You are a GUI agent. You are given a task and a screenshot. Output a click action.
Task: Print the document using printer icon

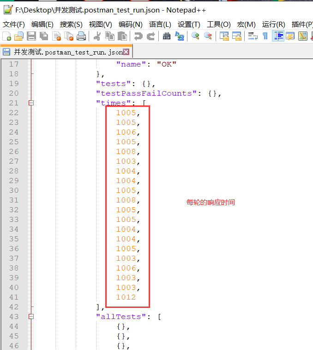point(81,36)
